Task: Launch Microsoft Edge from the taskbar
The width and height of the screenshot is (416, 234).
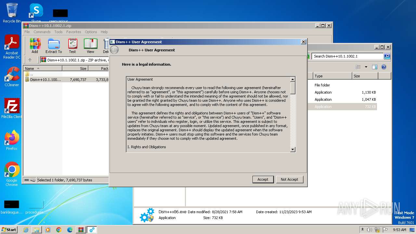Action: 70,230
